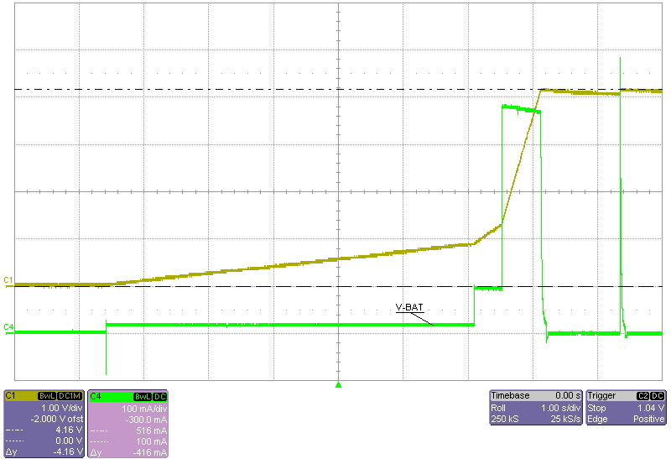Click the 4.16 V cursor reading
671x459 pixels.
point(69,430)
